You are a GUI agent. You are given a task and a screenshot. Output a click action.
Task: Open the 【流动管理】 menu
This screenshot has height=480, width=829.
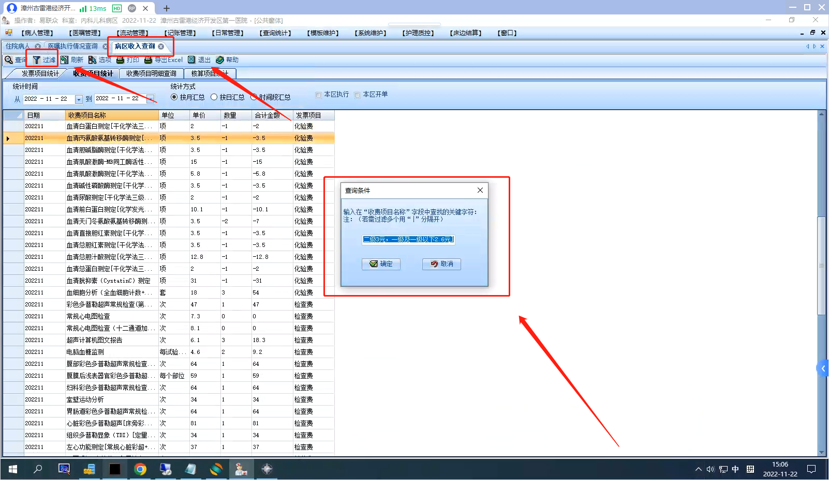[132, 33]
